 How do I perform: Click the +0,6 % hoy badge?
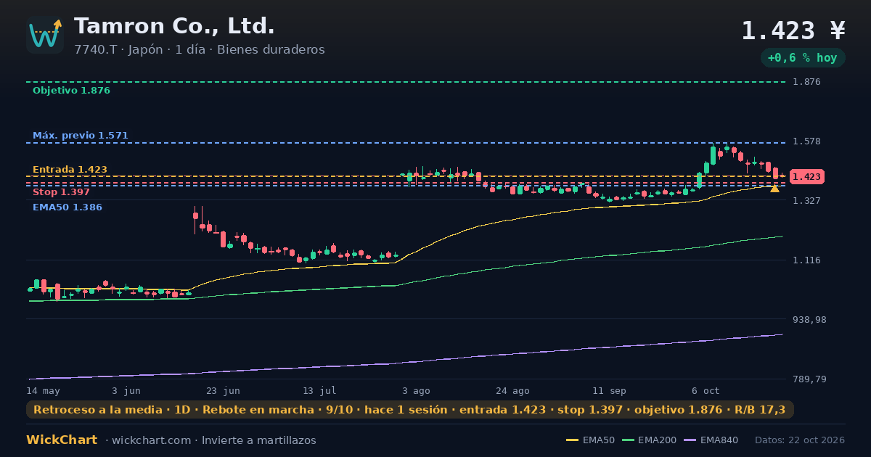[802, 57]
